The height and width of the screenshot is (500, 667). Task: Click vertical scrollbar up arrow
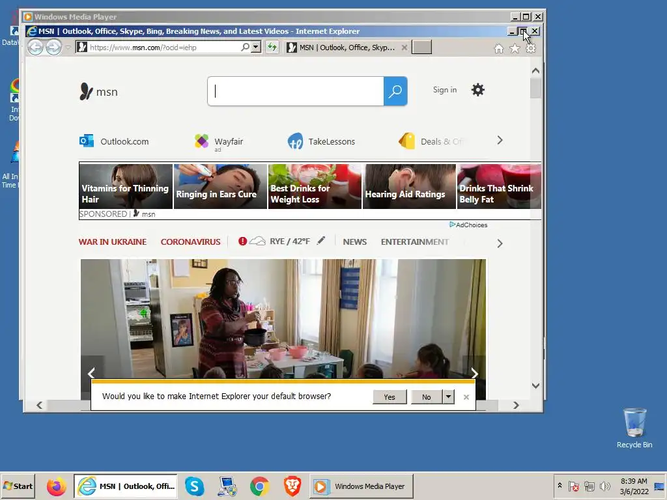[535, 71]
